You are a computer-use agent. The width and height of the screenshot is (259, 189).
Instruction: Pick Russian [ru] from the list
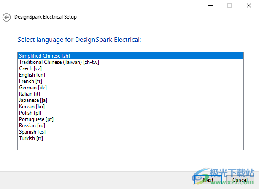130,126
